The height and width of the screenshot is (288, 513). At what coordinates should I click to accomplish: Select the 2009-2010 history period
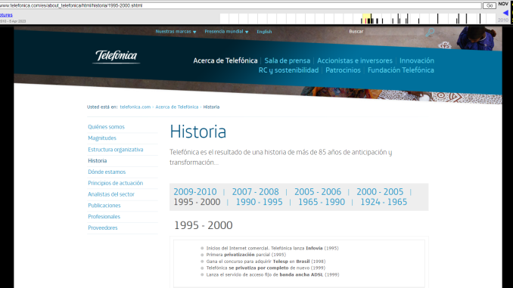pyautogui.click(x=195, y=192)
